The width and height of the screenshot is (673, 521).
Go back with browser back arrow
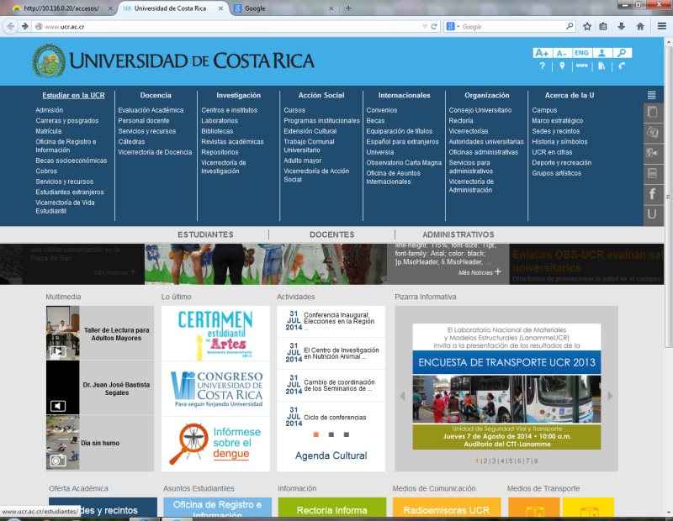pyautogui.click(x=11, y=27)
